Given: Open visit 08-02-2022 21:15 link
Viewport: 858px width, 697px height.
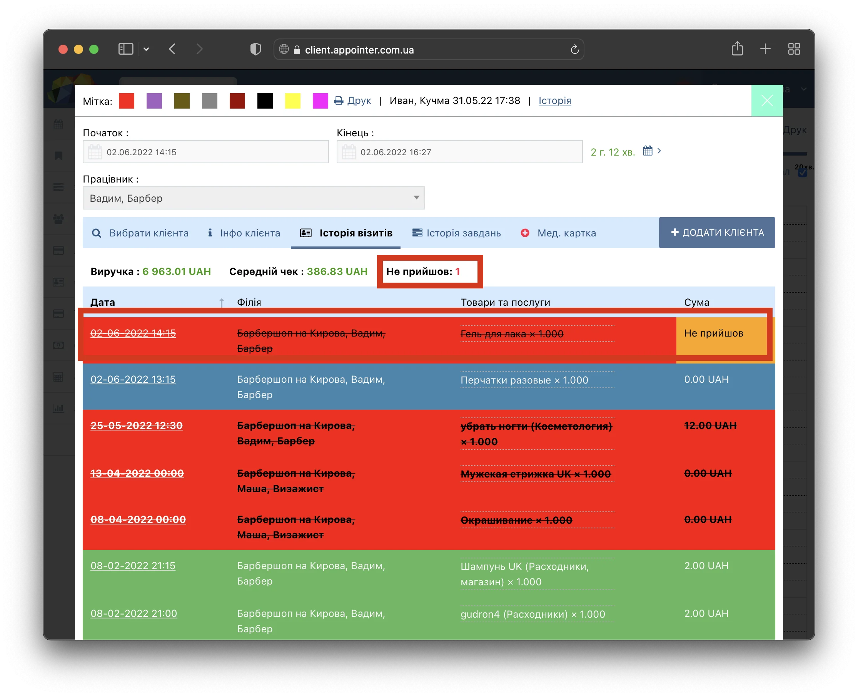Looking at the screenshot, I should 133,565.
